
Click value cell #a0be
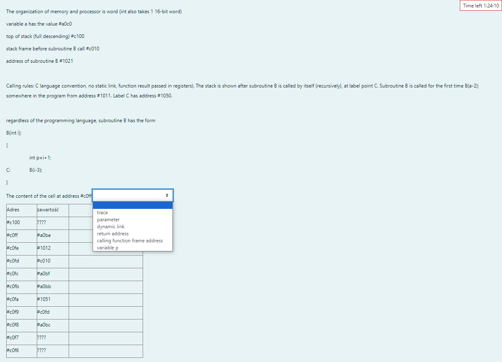pos(53,235)
